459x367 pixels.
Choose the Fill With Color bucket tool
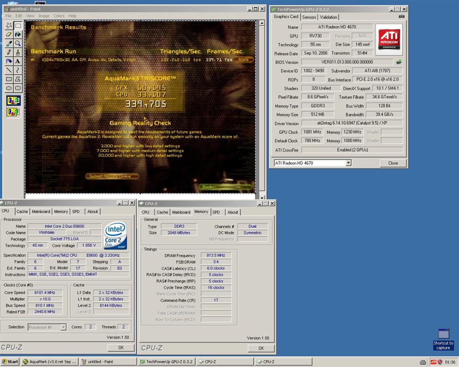[x=18, y=34]
